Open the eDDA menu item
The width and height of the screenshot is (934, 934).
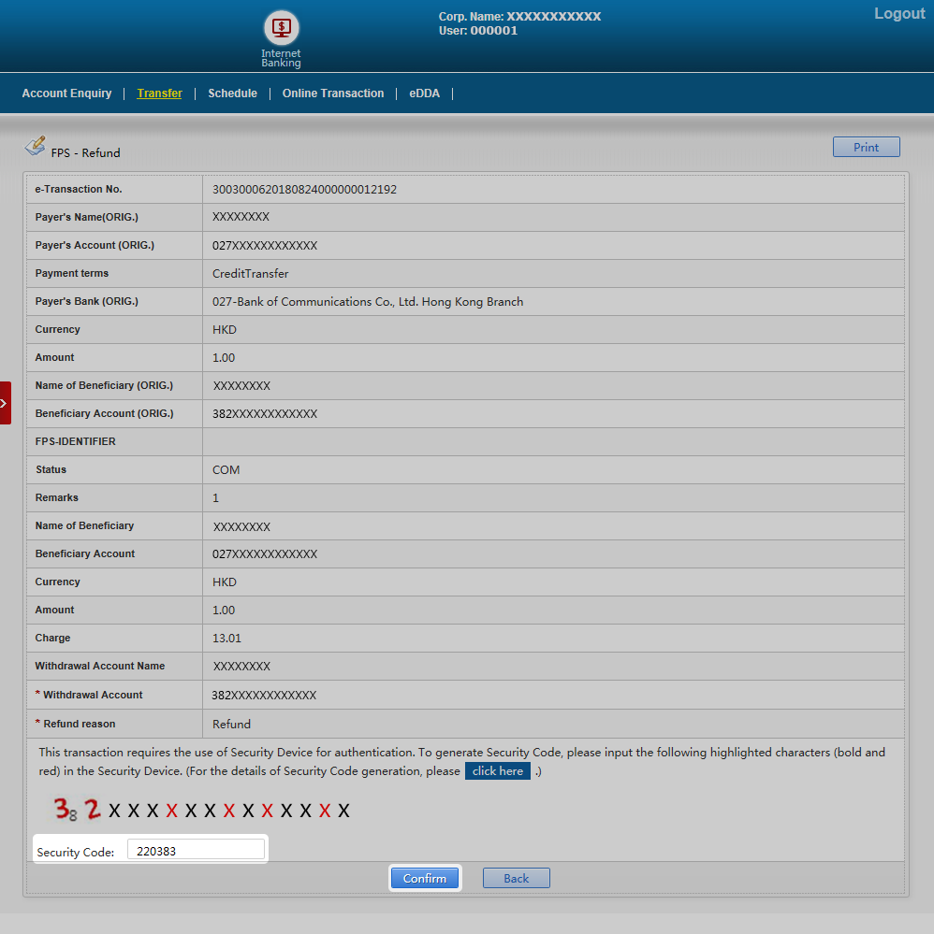pos(424,93)
